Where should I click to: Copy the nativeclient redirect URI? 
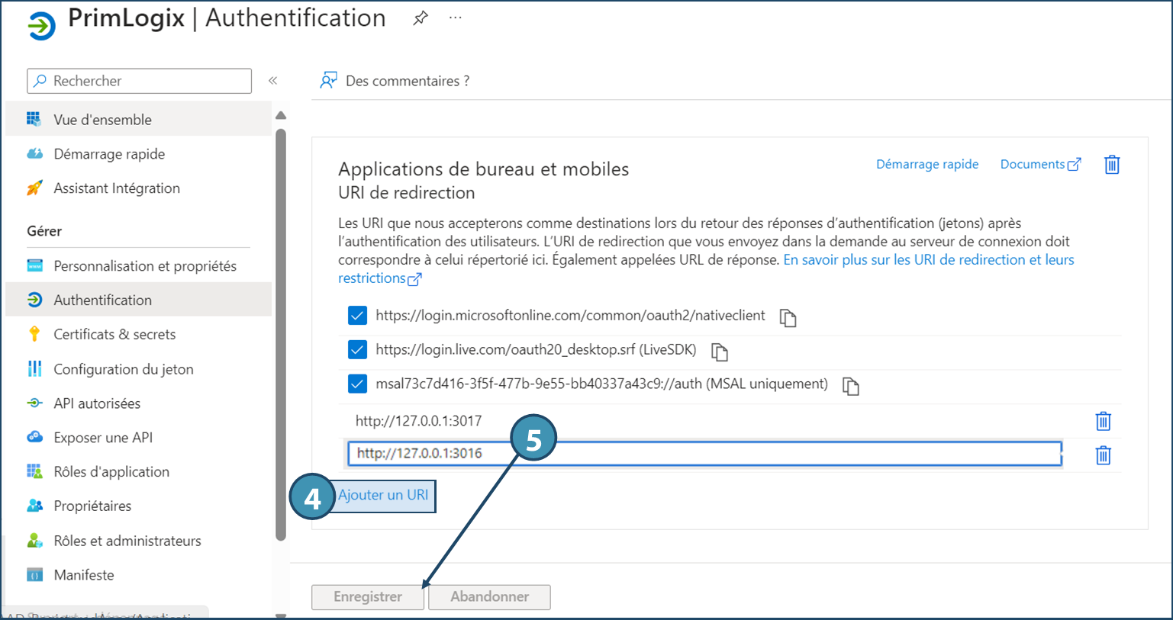pyautogui.click(x=788, y=318)
